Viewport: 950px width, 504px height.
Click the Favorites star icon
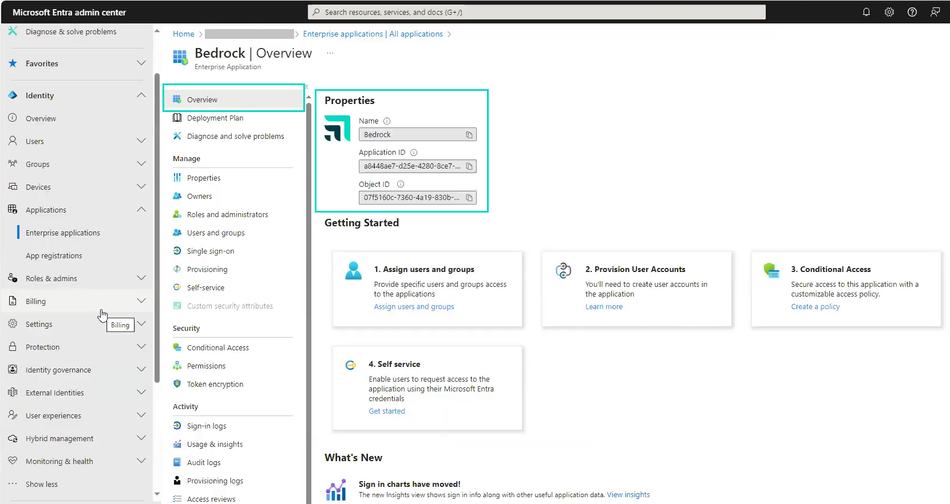[x=13, y=63]
